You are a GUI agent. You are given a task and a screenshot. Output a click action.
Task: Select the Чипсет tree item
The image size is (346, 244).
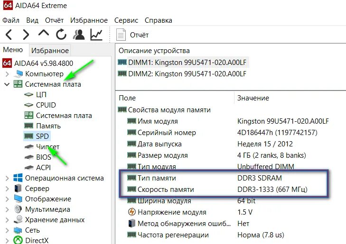47,147
